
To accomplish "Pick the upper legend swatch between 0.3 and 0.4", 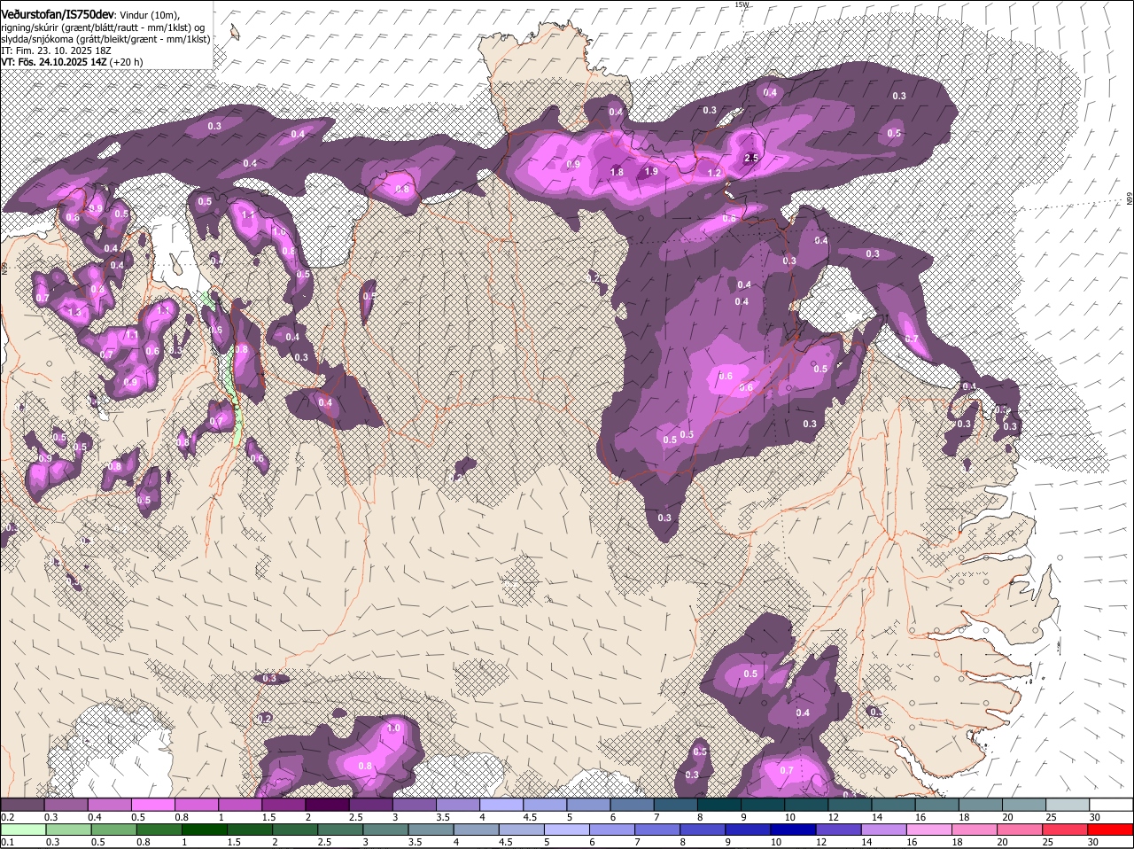I will (66, 804).
